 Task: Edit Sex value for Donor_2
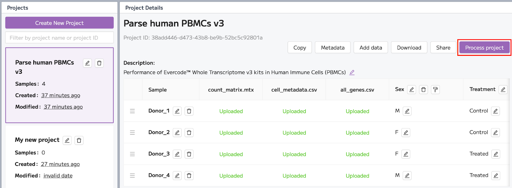pos(406,132)
